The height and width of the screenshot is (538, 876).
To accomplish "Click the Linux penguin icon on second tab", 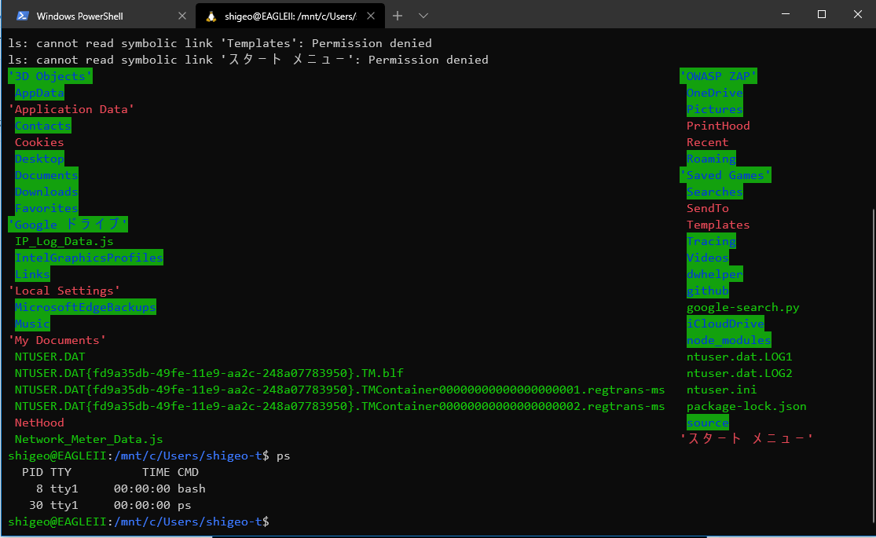I will click(211, 16).
